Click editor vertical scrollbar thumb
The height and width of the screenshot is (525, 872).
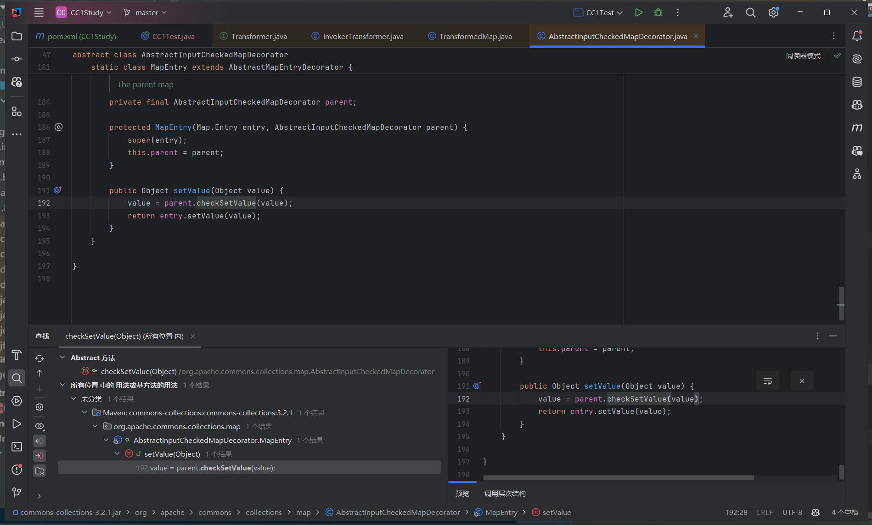(841, 303)
